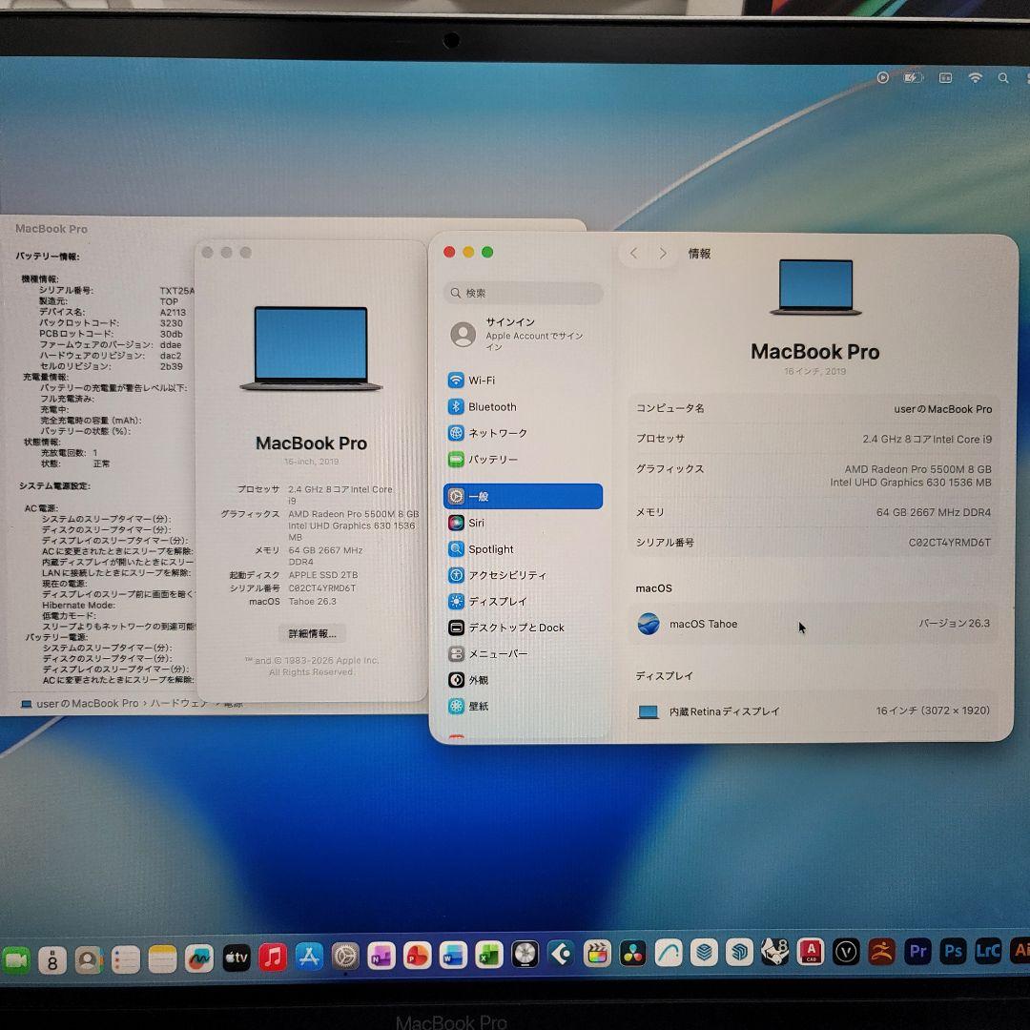The height and width of the screenshot is (1030, 1030).
Task: Click the 検索 search field in Settings
Action: [x=524, y=293]
